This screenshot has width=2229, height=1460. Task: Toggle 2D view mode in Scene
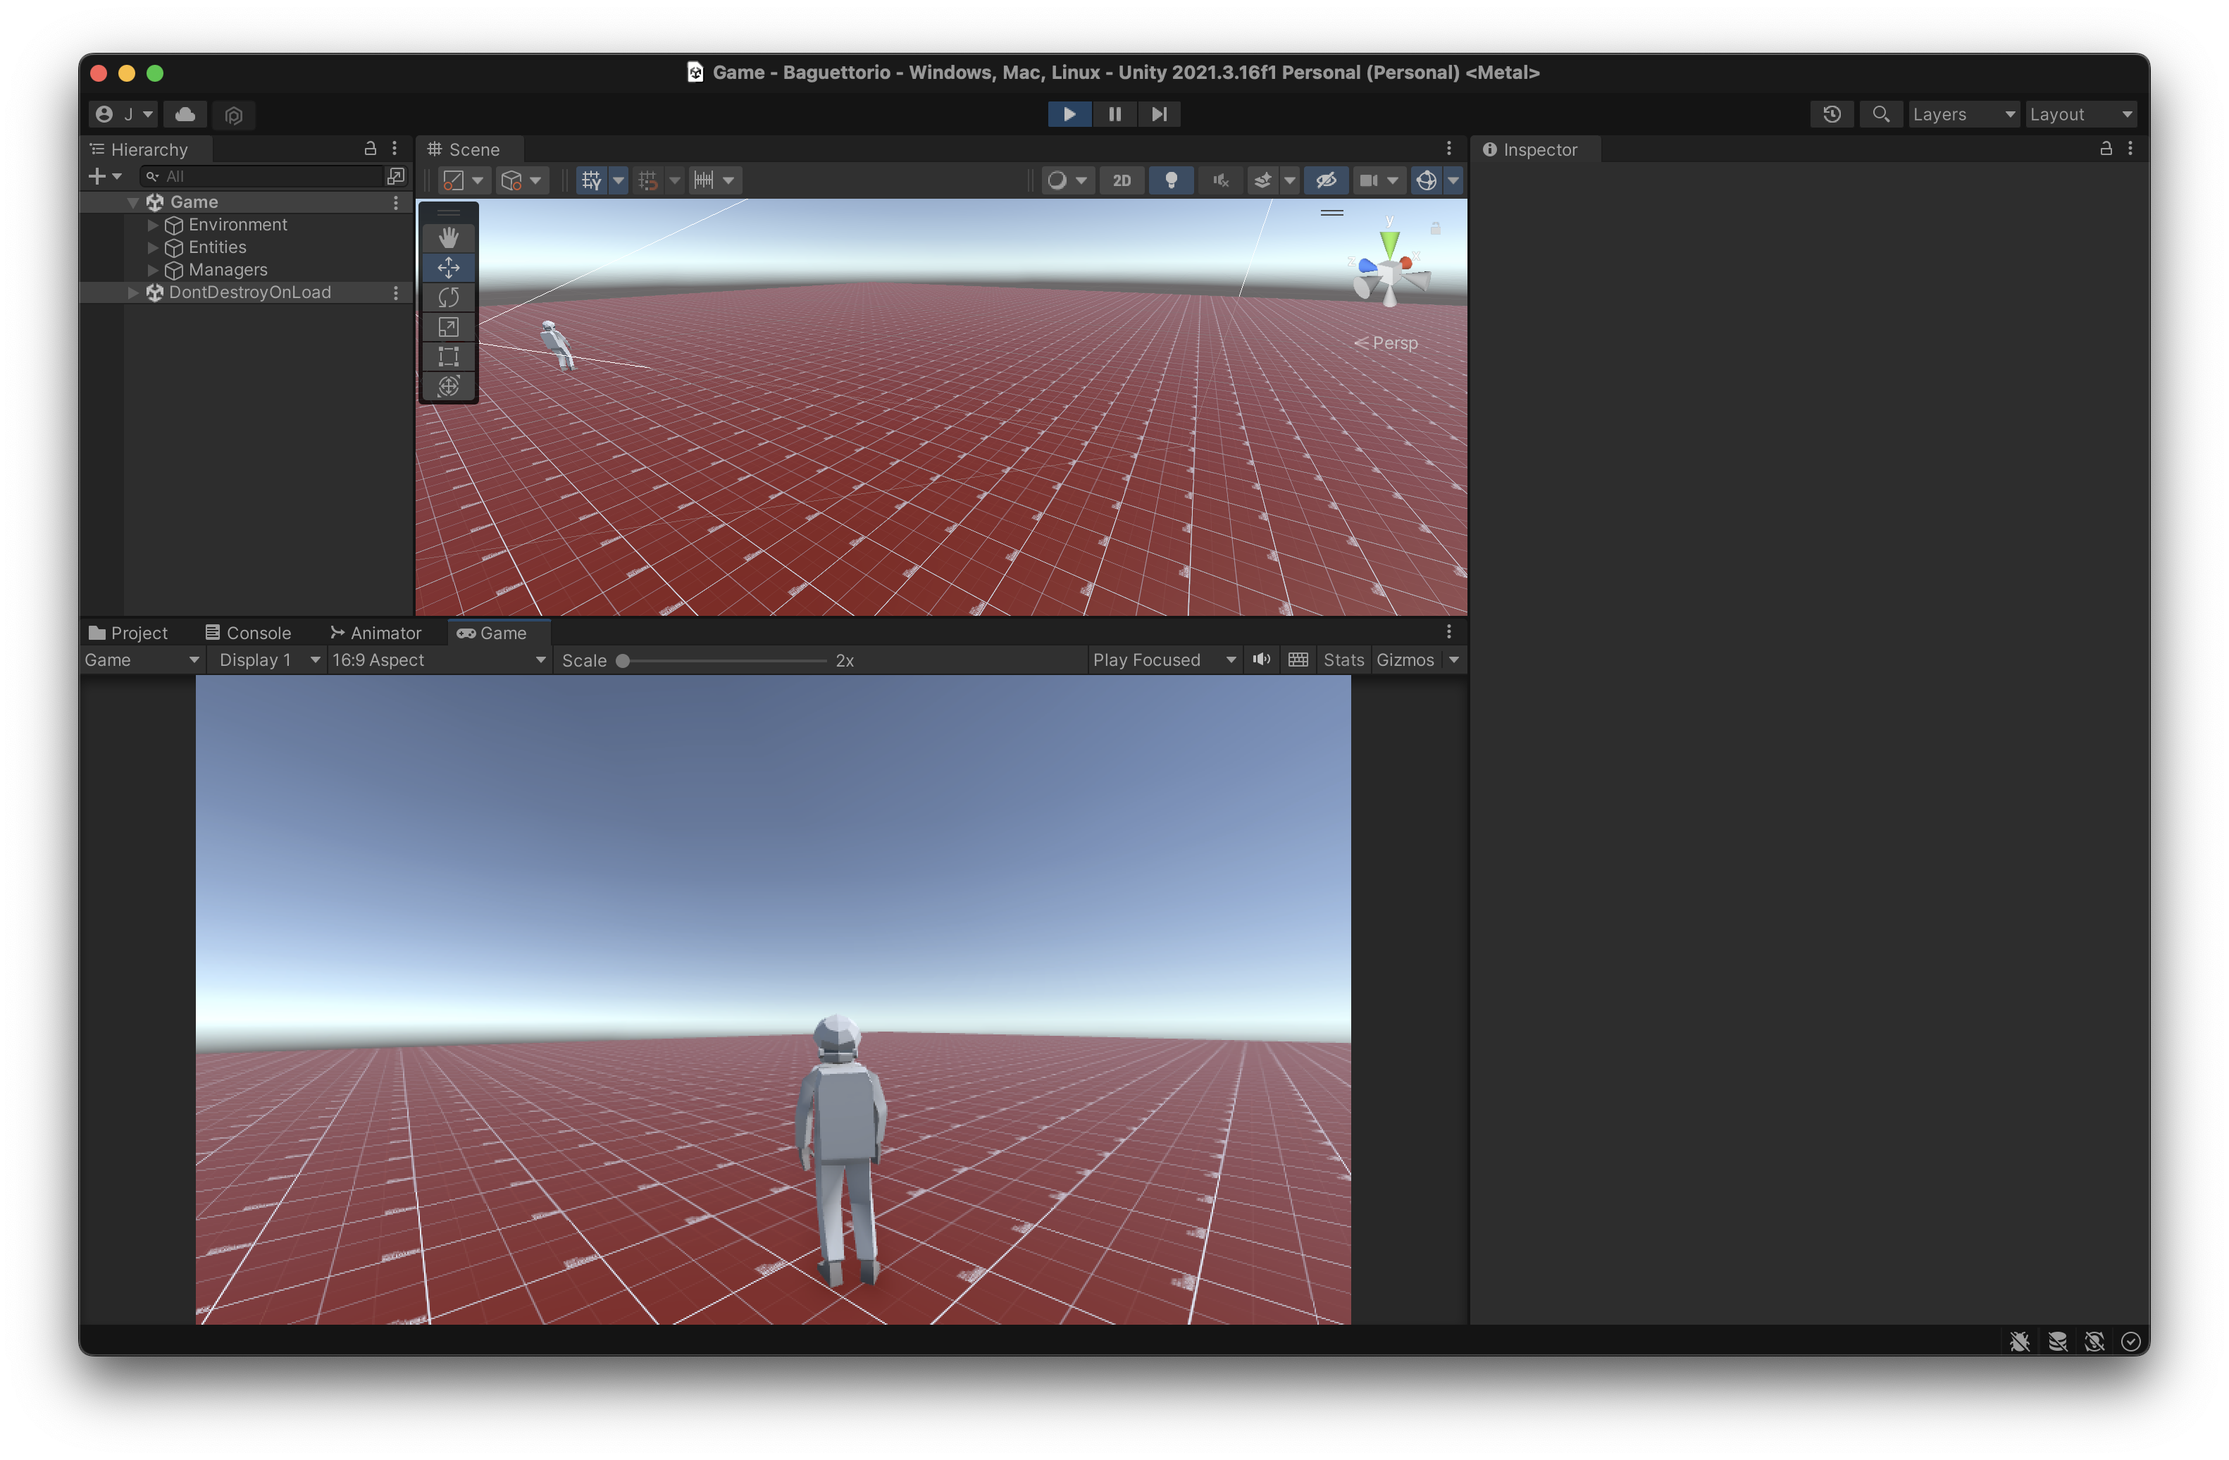tap(1121, 181)
